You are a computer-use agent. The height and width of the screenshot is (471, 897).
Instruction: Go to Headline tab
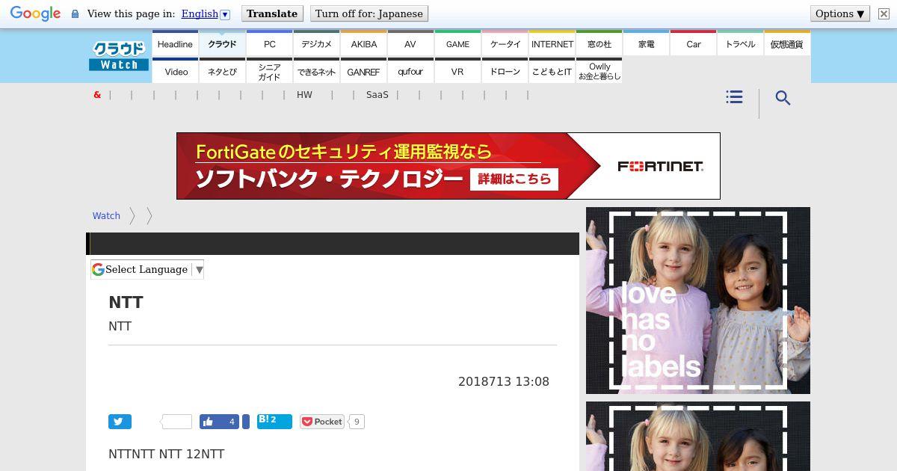175,44
